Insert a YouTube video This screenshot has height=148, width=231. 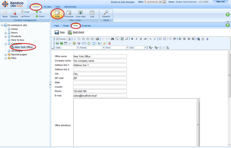tap(110, 43)
